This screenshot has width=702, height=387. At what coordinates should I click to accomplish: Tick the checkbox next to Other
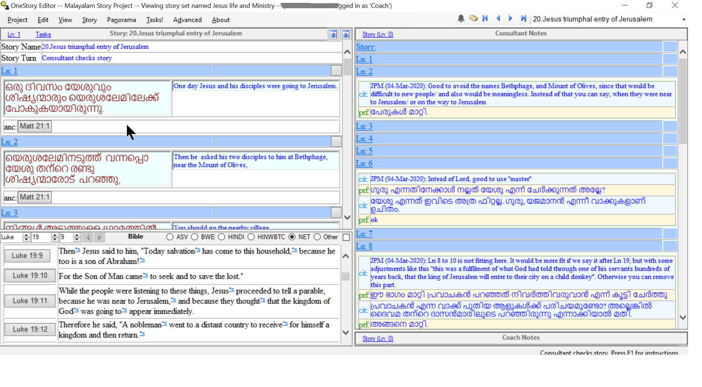point(346,237)
